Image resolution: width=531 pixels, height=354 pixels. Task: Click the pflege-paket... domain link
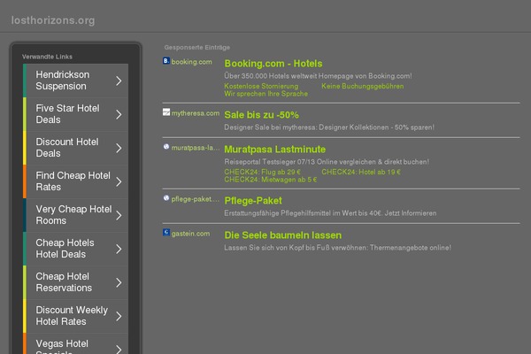196,199
